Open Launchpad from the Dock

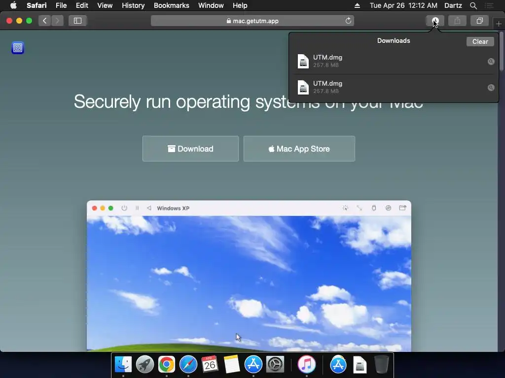click(144, 364)
